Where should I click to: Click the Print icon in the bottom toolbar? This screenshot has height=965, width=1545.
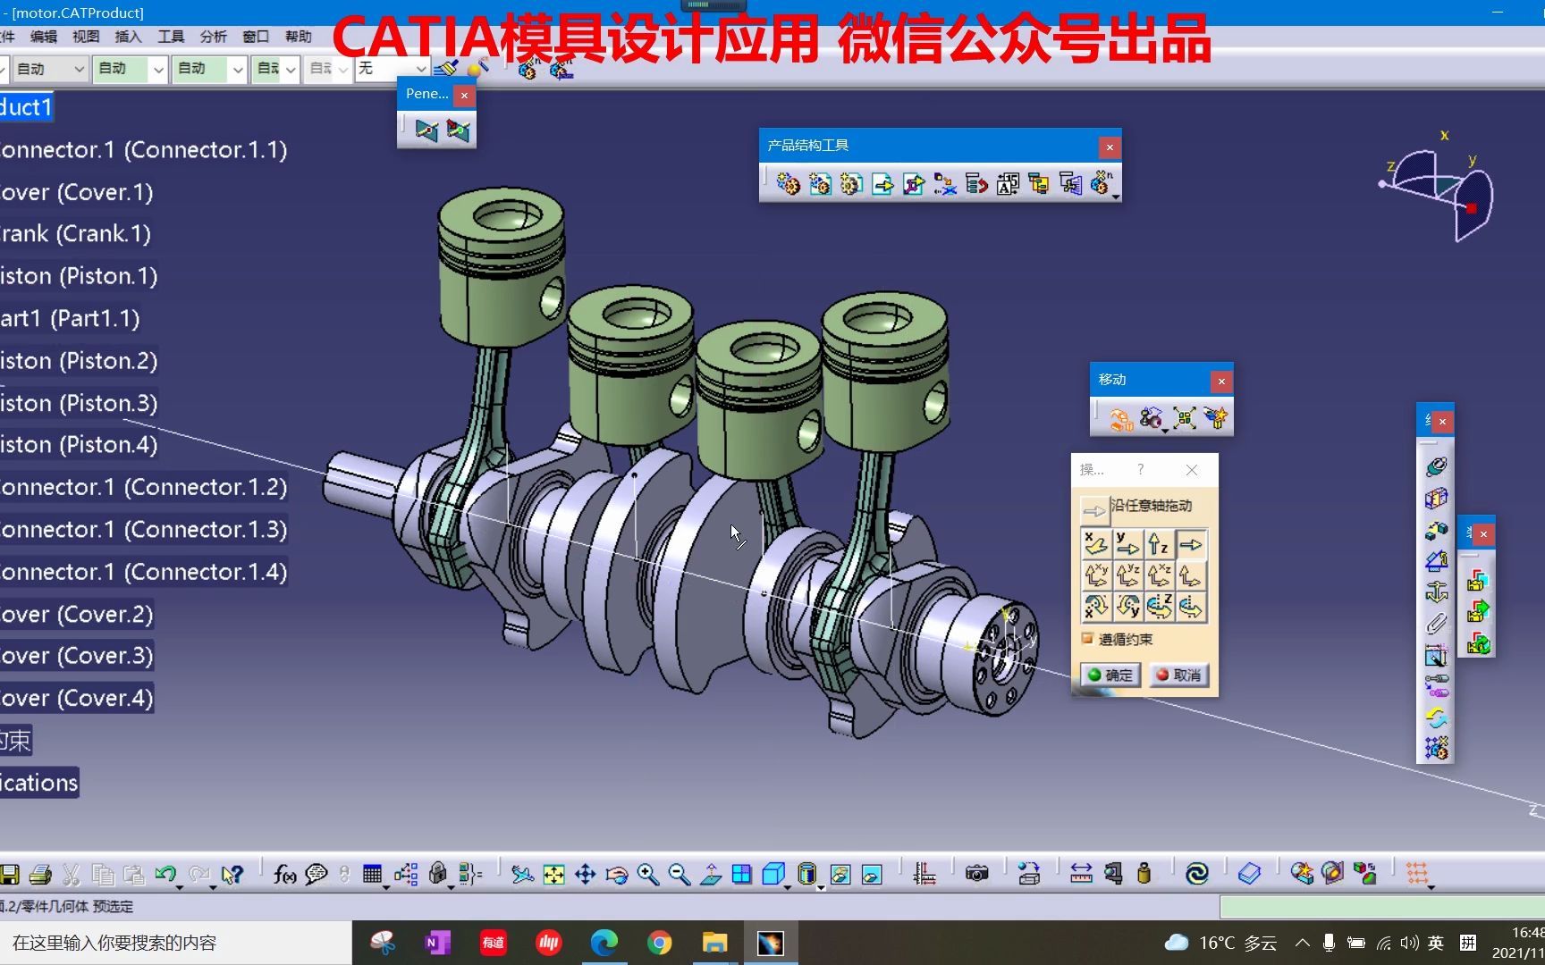tap(40, 874)
